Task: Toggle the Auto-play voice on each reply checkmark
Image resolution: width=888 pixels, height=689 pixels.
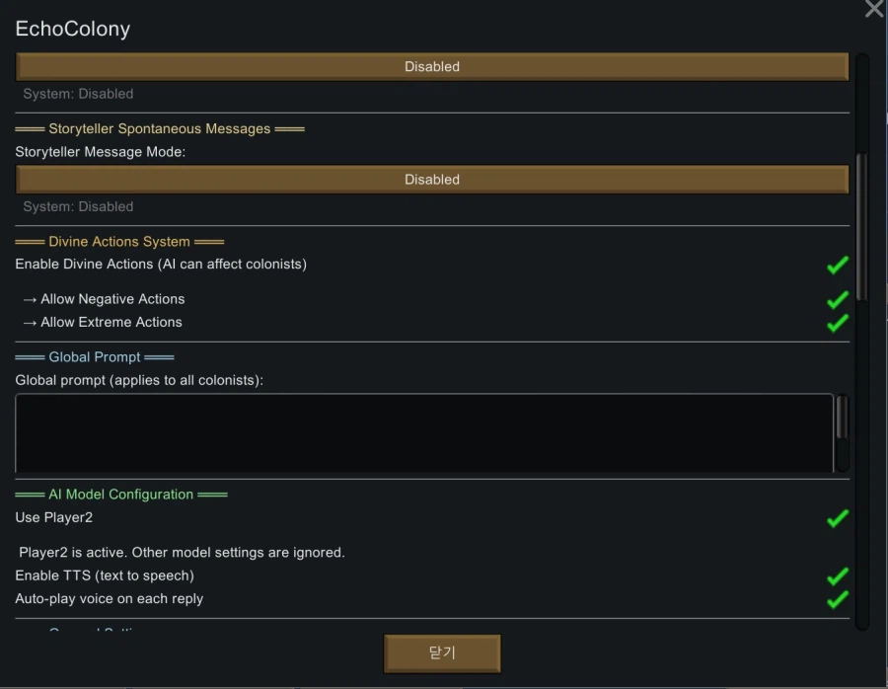Action: coord(837,599)
